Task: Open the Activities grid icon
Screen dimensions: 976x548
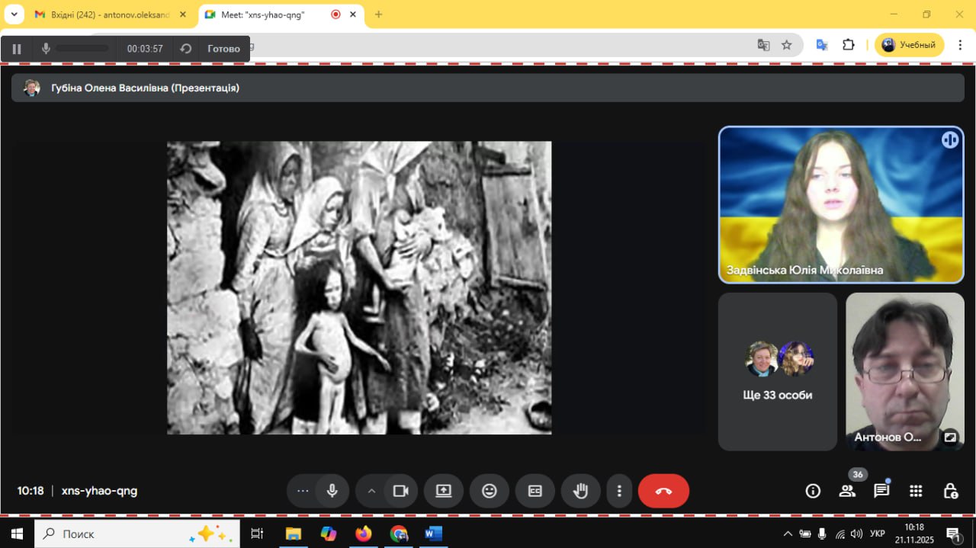Action: 916,491
